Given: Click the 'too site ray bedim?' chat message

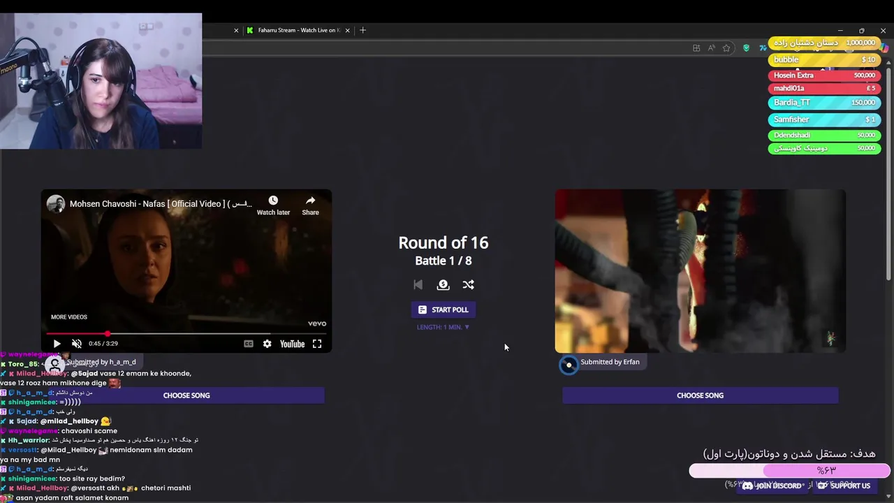Looking at the screenshot, I should pos(92,479).
